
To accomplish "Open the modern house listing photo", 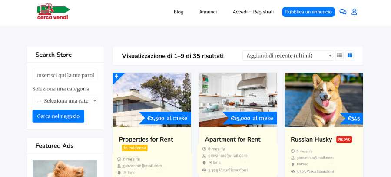I will click(152, 100).
